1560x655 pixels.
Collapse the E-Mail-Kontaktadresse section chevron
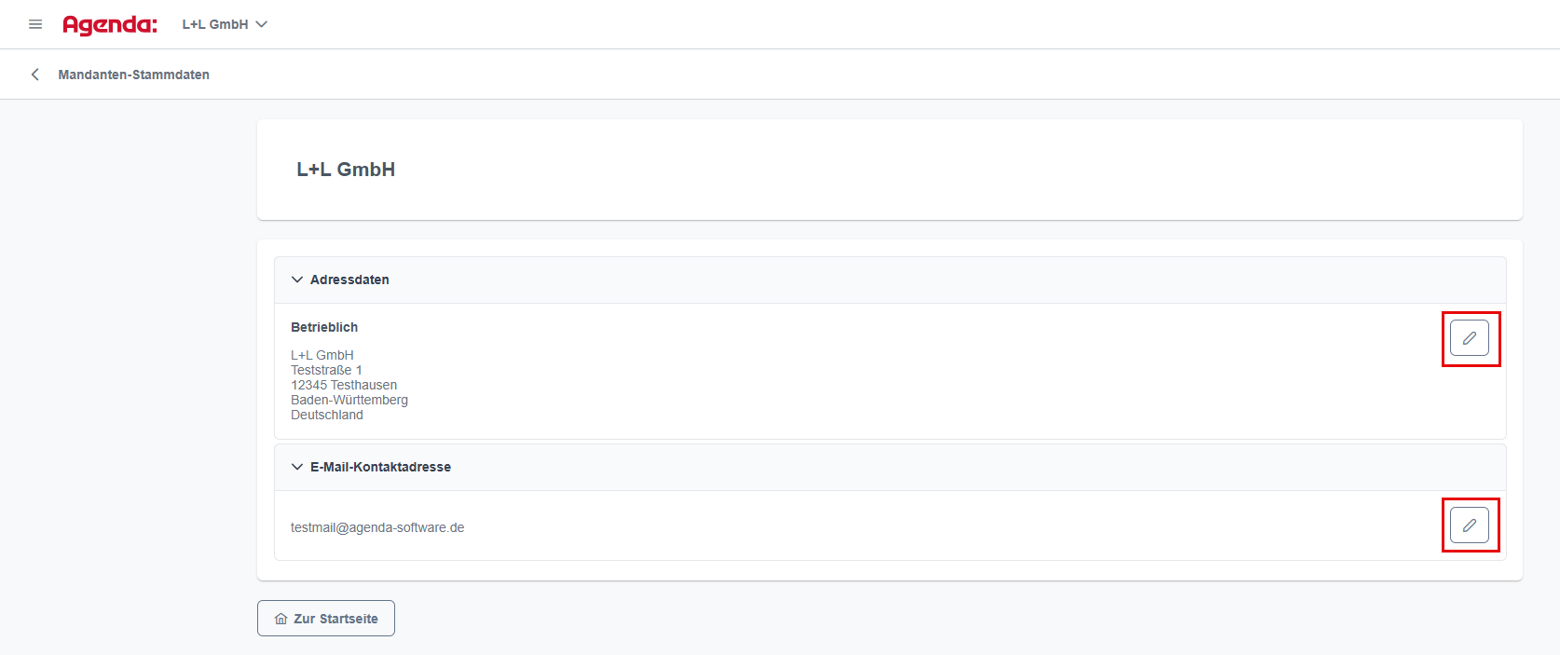click(x=297, y=467)
